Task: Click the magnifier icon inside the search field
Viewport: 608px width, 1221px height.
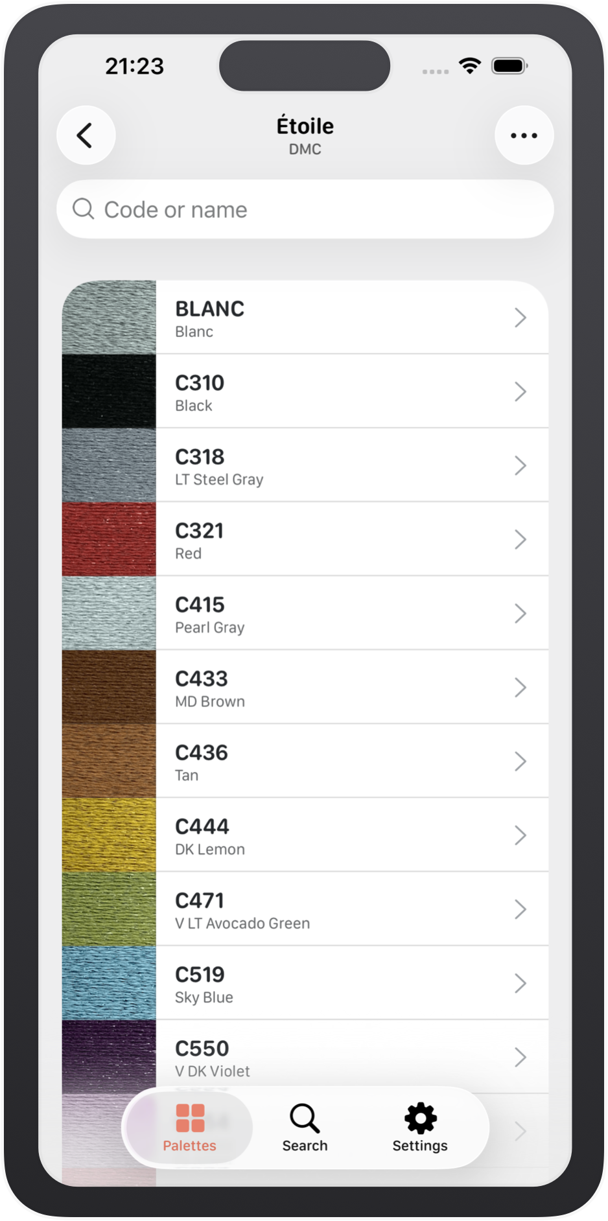Action: 84,209
